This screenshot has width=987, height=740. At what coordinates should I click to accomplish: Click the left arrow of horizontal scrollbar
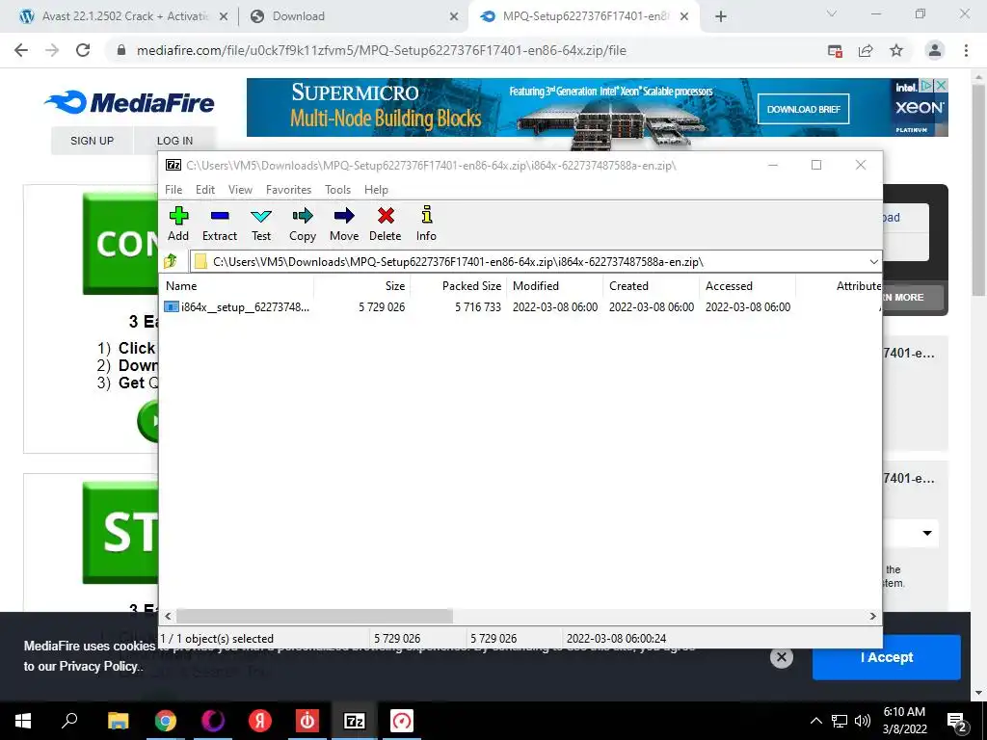[x=168, y=616]
